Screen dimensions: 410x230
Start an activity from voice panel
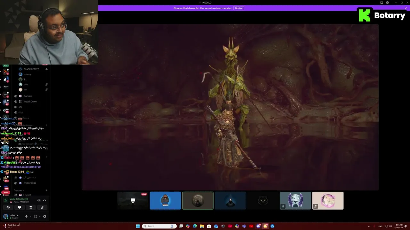coord(31,207)
